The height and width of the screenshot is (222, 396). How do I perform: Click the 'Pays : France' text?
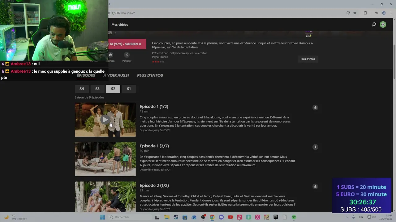point(160,57)
